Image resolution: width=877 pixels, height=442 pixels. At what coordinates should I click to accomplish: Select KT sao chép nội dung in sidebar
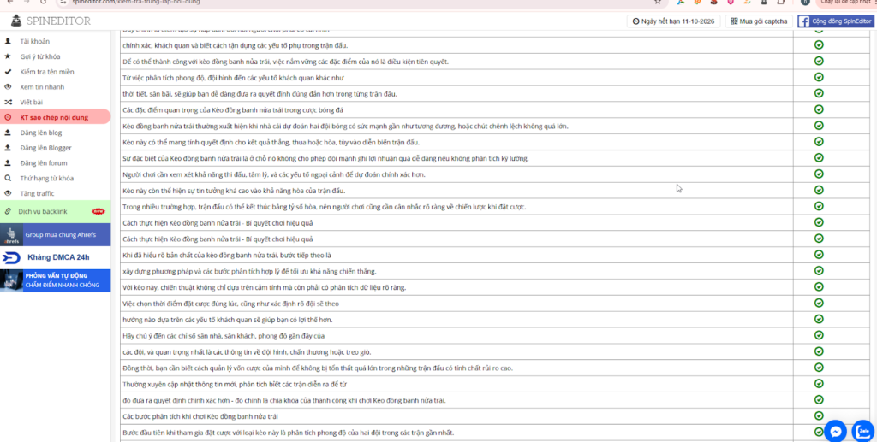pos(55,117)
